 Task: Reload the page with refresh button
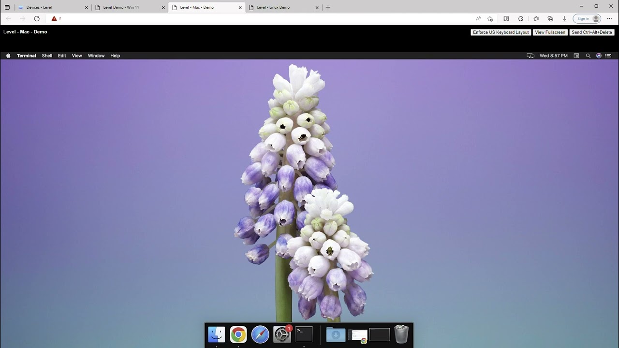[x=37, y=18]
